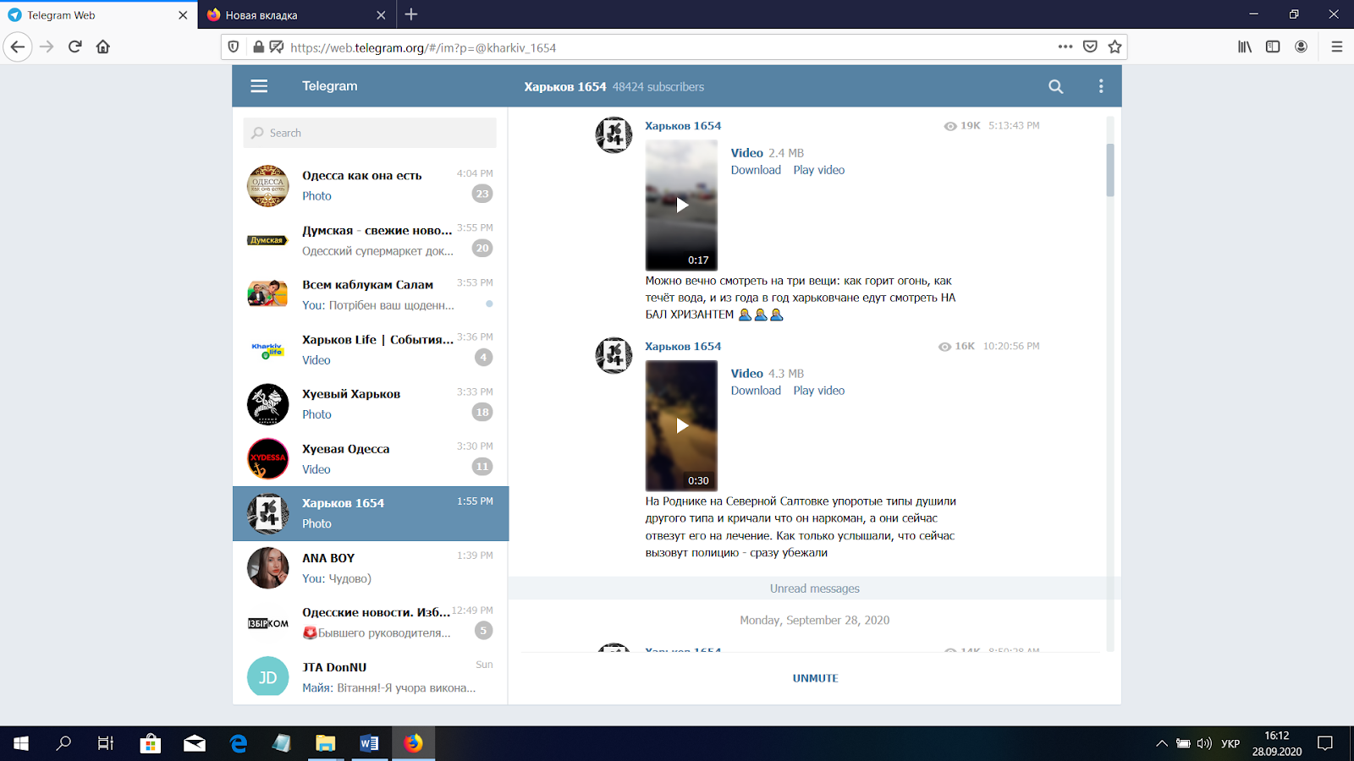
Task: Open Харьков Life chat
Action: pyautogui.click(x=371, y=349)
